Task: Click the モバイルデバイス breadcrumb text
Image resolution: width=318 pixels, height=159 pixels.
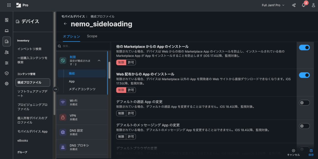Action: 73,16
